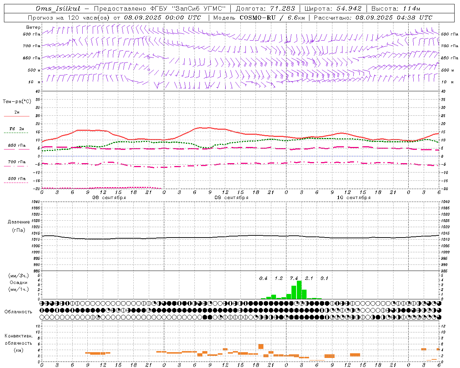Click the Долгота: 71.283 value
This screenshot has width=460, height=368.
[266, 9]
